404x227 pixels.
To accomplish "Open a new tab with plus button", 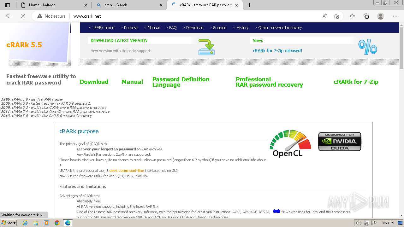I will pos(249,5).
